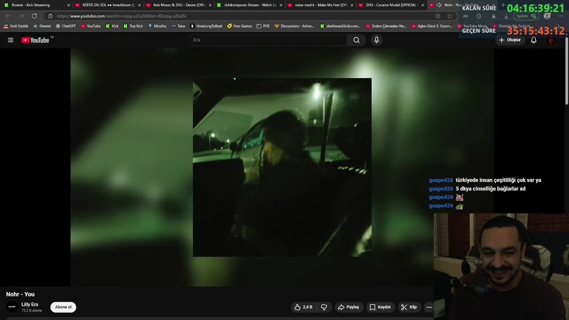
Task: Open a new browser tab
Action: coord(503,5)
